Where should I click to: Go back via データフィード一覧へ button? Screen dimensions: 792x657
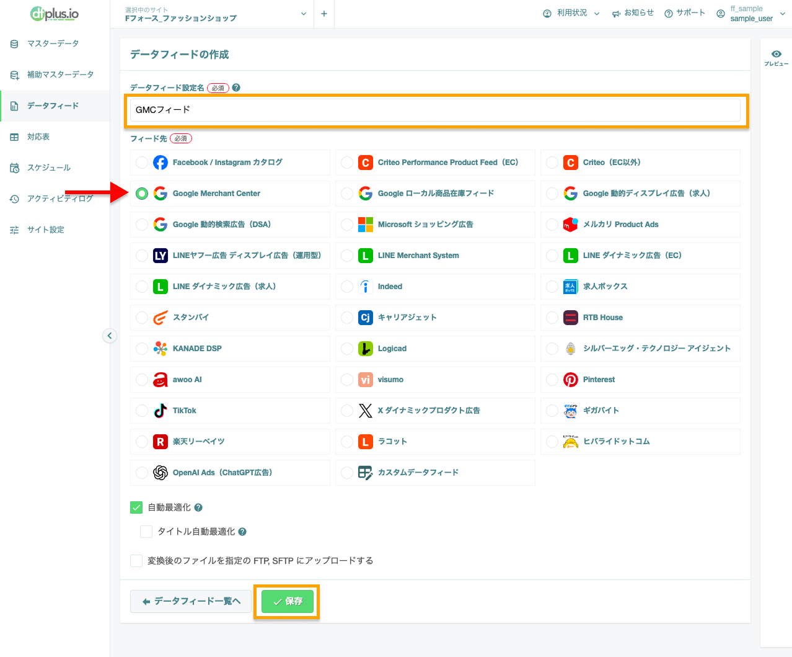(x=191, y=601)
